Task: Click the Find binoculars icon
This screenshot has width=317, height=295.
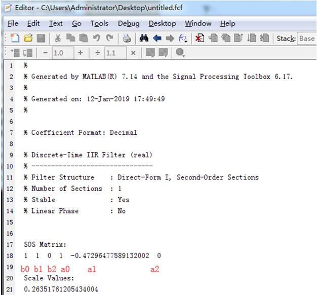Action: click(x=144, y=39)
